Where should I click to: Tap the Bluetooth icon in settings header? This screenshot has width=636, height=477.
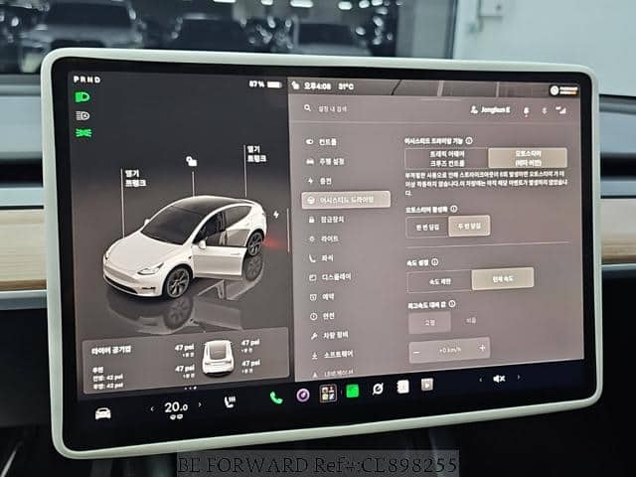(x=545, y=110)
